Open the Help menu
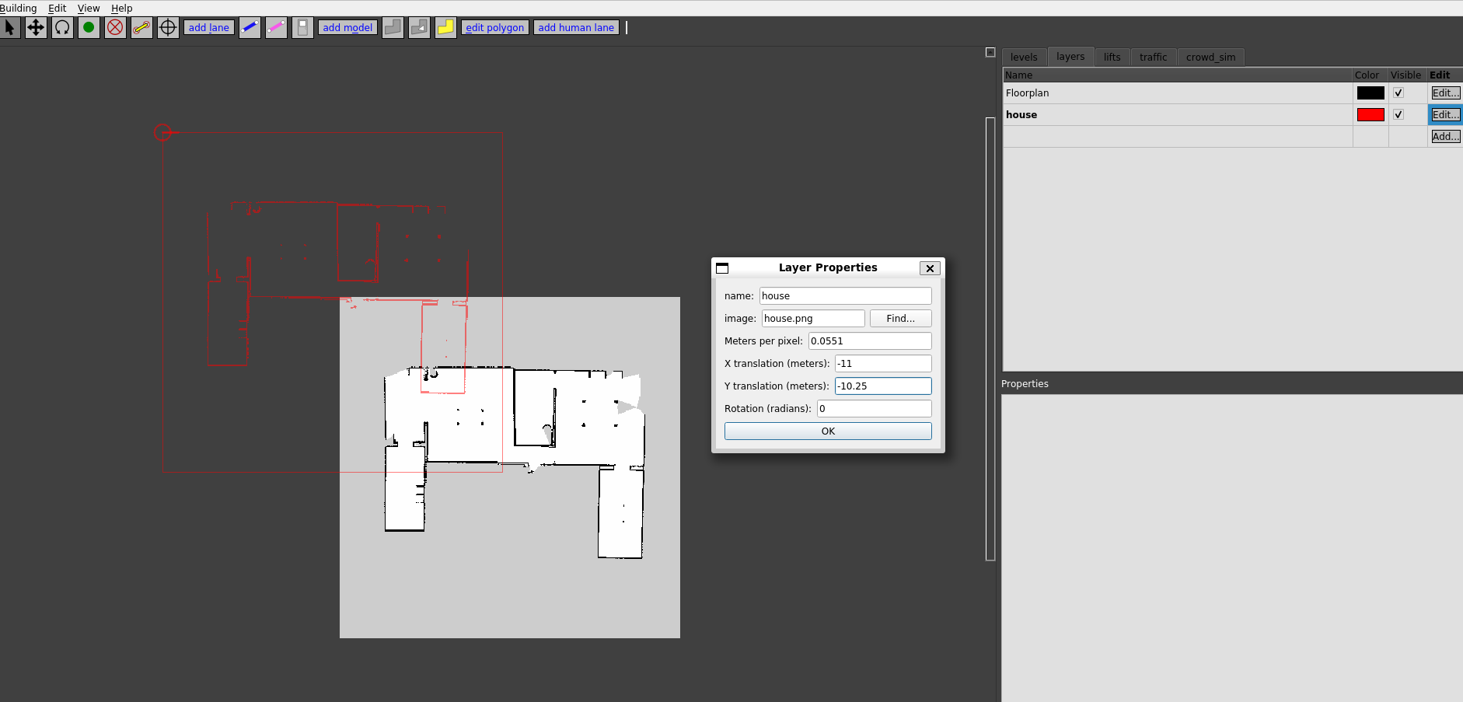The height and width of the screenshot is (702, 1463). click(x=122, y=9)
